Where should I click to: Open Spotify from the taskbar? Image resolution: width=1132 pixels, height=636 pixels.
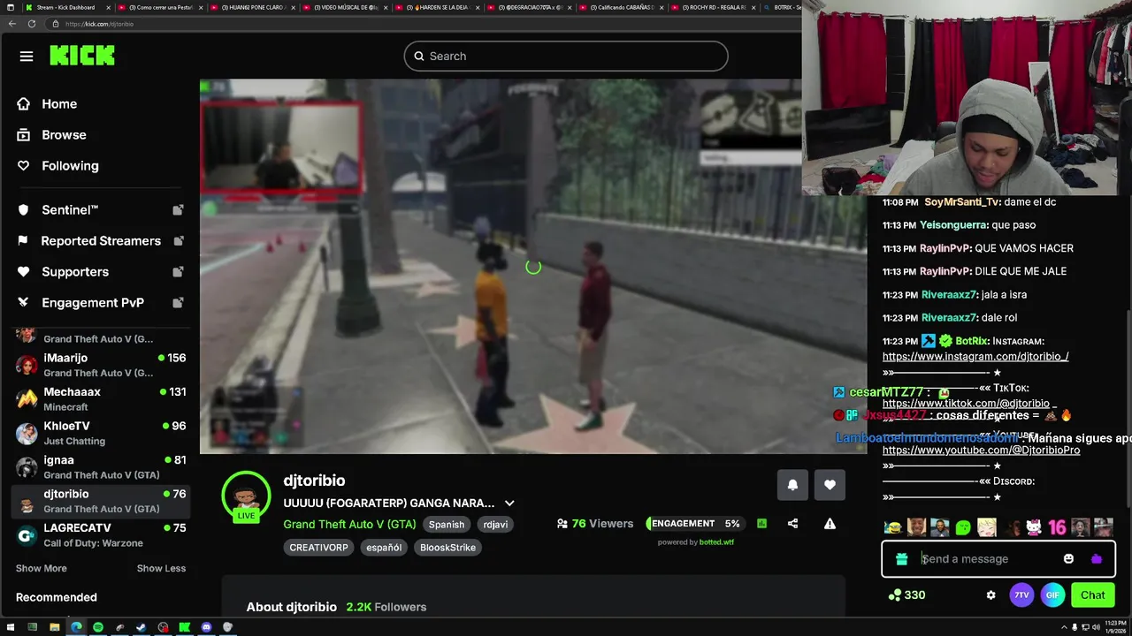coord(98,627)
